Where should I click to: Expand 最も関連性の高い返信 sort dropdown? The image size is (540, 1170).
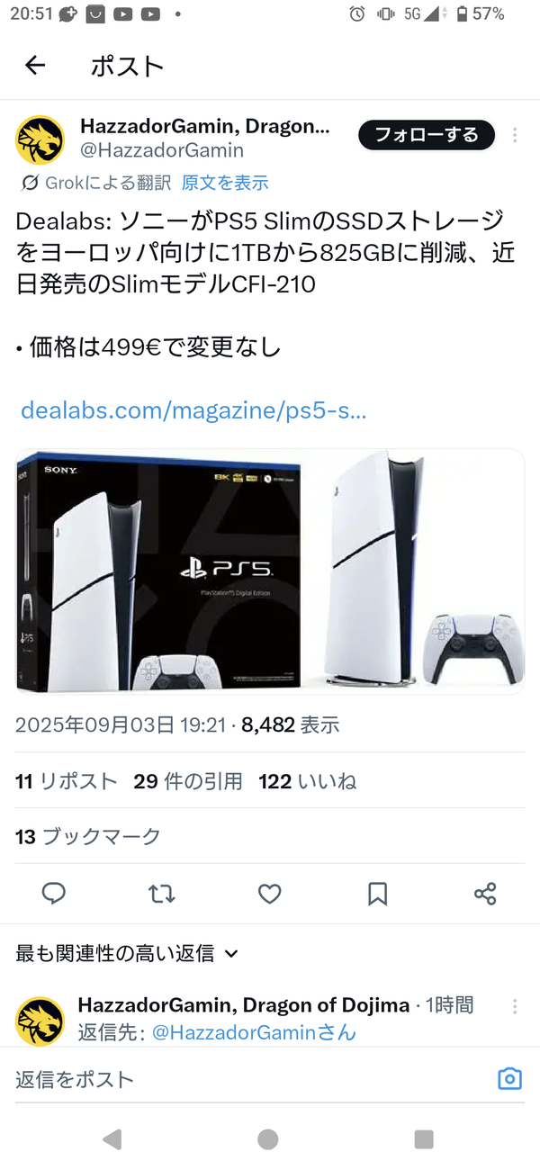pos(127,953)
